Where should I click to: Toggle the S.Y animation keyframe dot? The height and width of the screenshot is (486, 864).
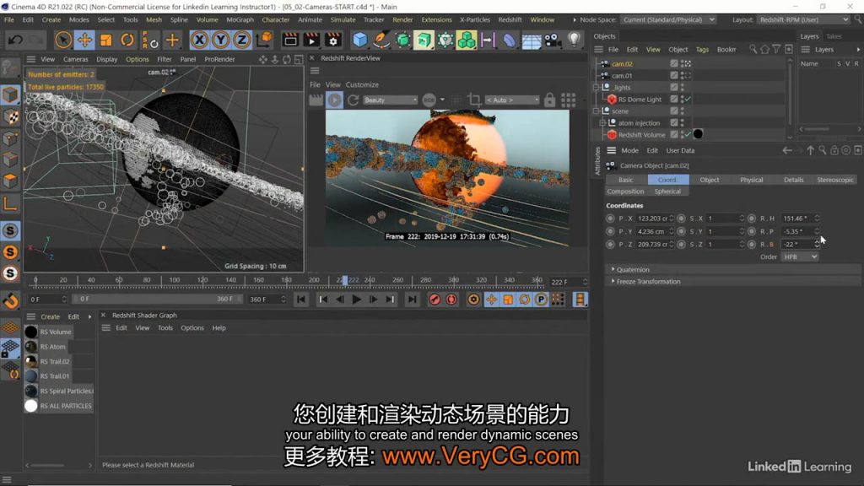point(681,231)
